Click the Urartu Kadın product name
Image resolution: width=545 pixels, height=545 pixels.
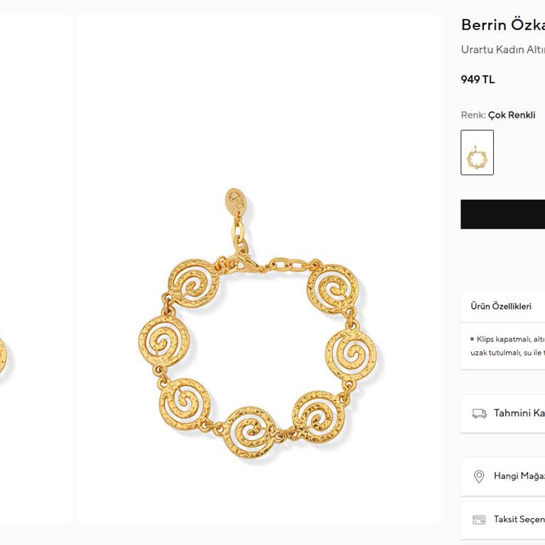coord(502,50)
